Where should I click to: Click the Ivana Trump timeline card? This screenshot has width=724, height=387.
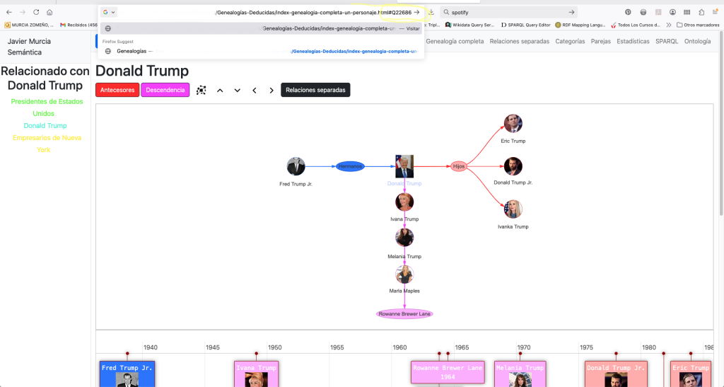pos(256,373)
